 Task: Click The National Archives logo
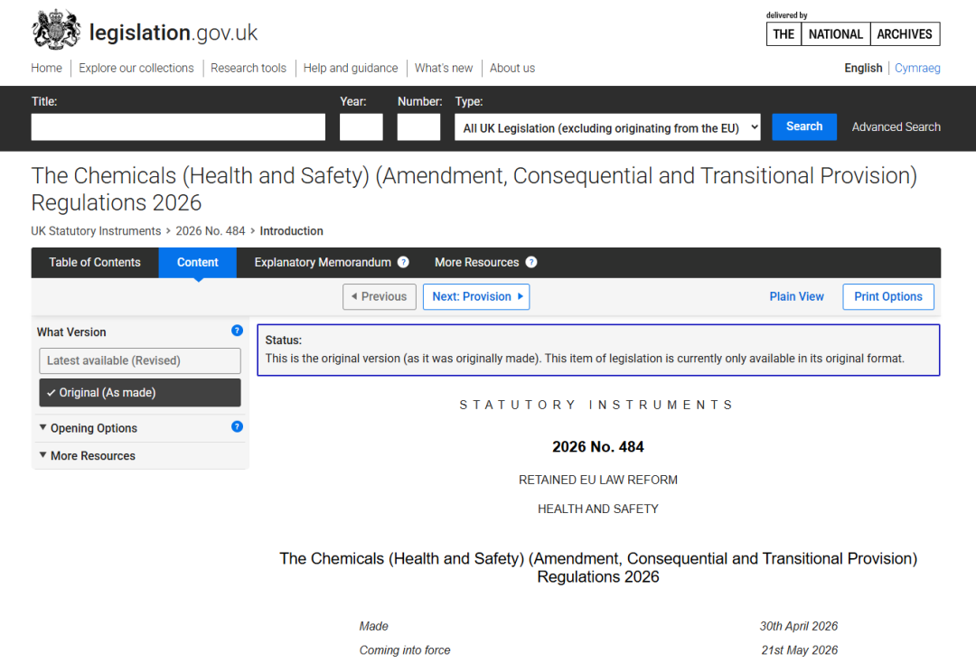(853, 33)
